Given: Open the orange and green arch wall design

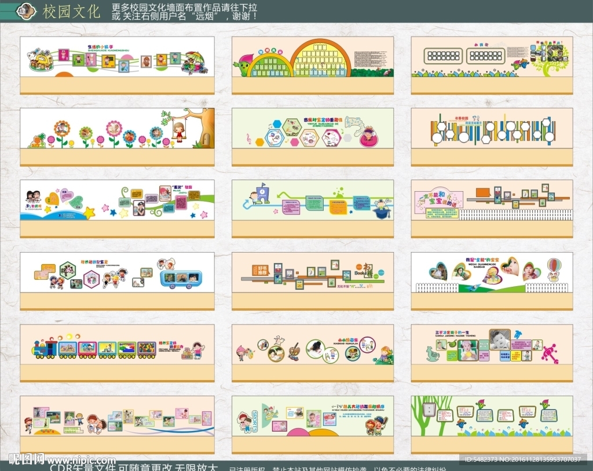Looking at the screenshot, I should (x=313, y=65).
